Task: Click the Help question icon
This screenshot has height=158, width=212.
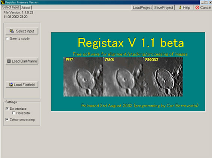Action: pos(180,7)
